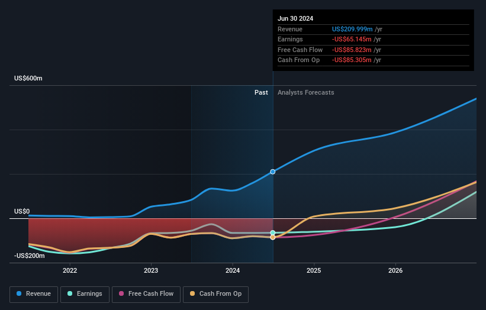Click the pink Free Cash Flow legend dot

click(x=121, y=293)
